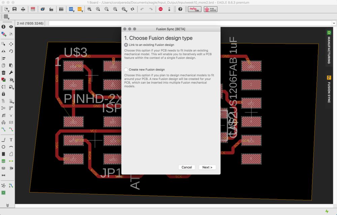Image resolution: width=337 pixels, height=215 pixels.
Task: Open the Manufacturing side panel tab
Action: 329,47
